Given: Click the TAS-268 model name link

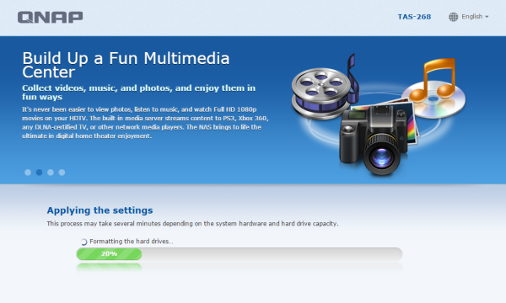Looking at the screenshot, I should pyautogui.click(x=414, y=17).
